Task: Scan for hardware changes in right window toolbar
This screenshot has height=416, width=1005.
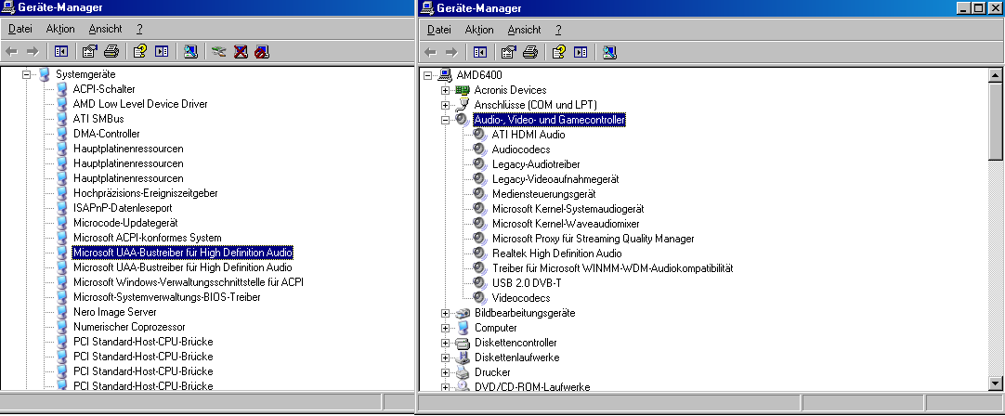Action: click(x=609, y=52)
